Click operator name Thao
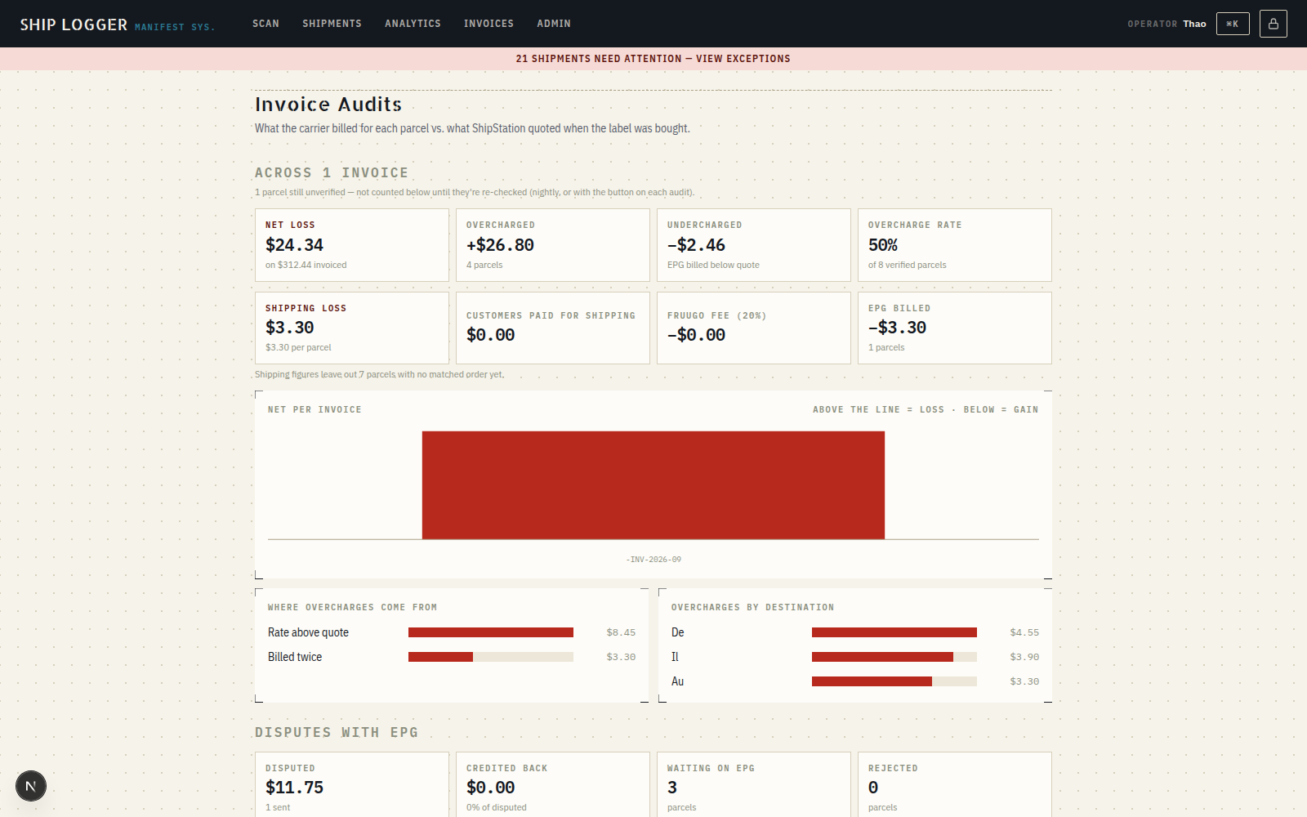The height and width of the screenshot is (817, 1307). pos(1194,24)
